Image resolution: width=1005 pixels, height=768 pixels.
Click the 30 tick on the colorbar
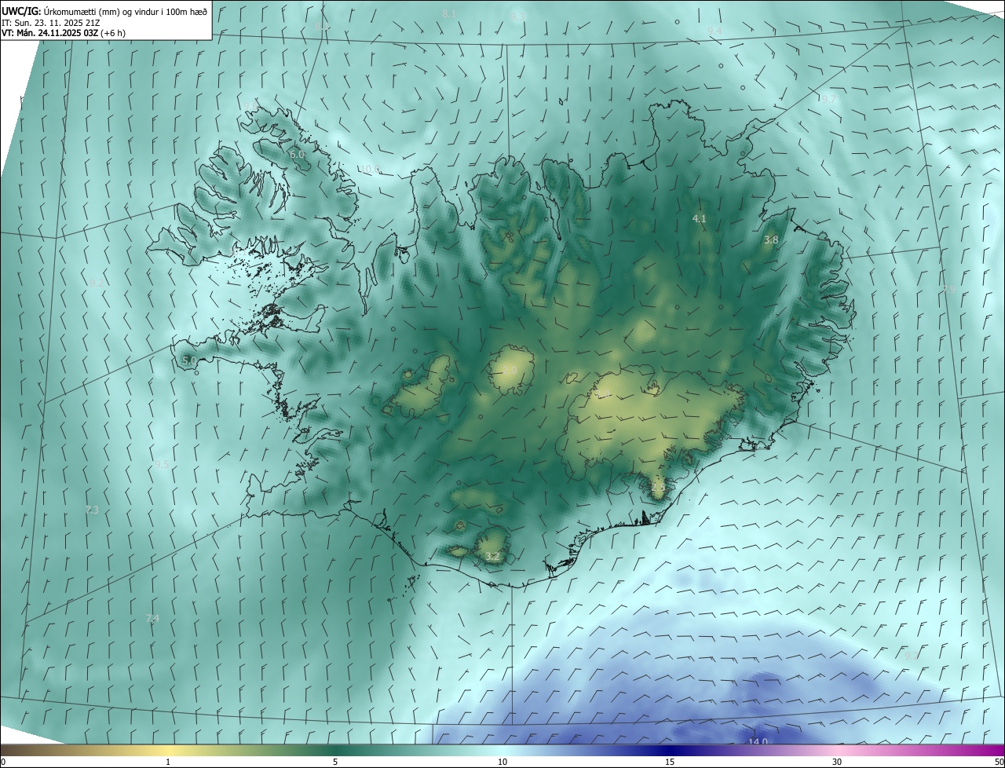point(837,762)
